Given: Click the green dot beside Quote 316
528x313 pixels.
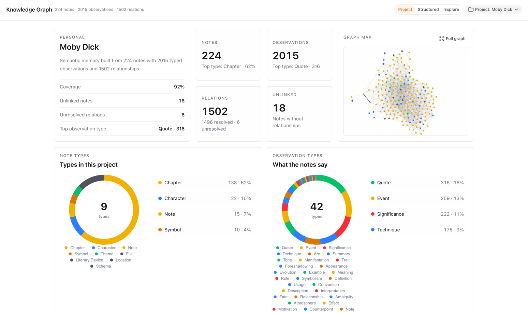Looking at the screenshot, I should [373, 183].
